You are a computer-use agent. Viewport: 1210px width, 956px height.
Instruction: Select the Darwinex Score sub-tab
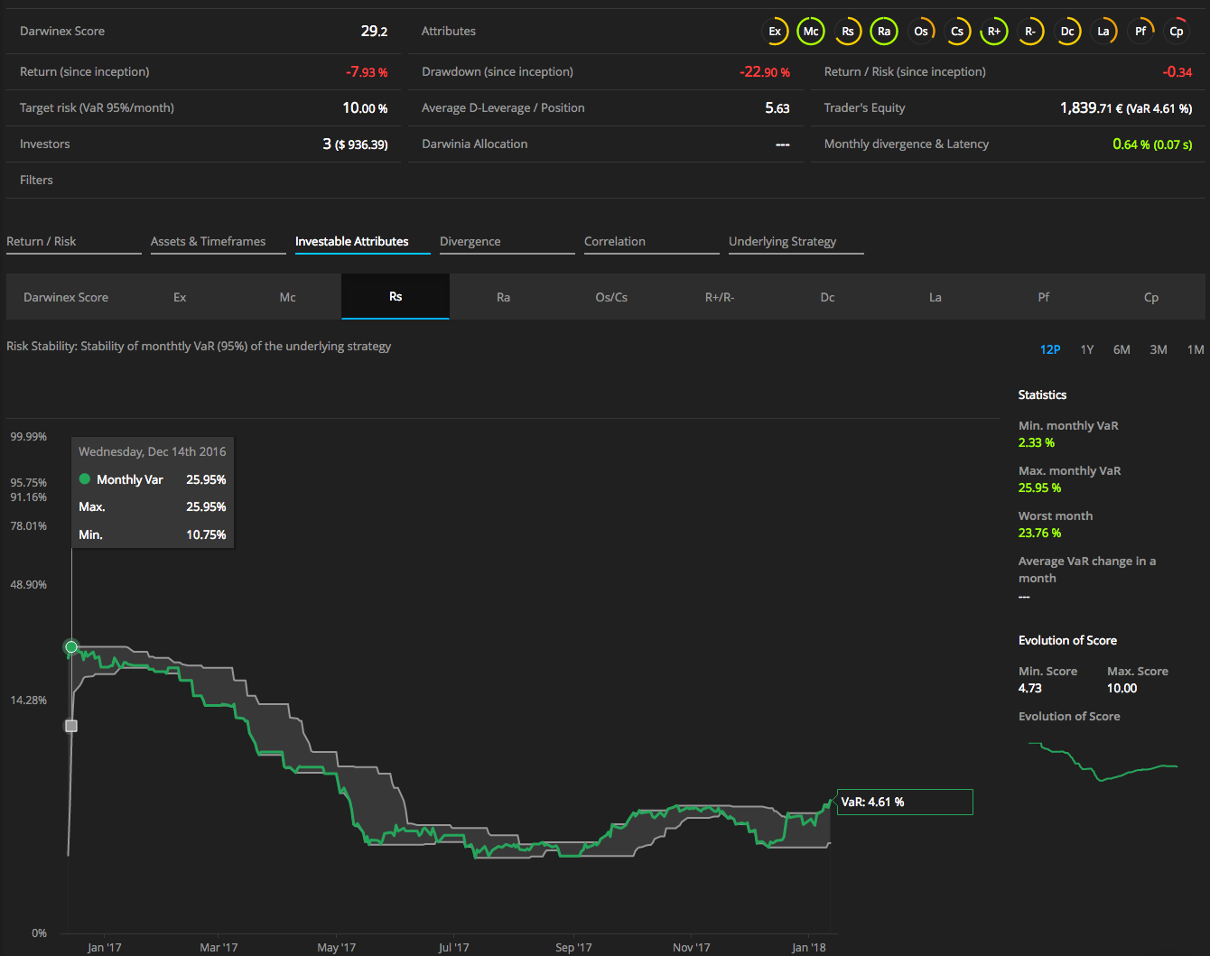point(66,297)
